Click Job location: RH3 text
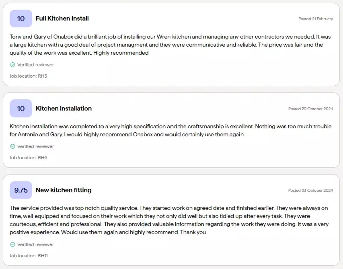Screen dimensions: 343x269 [x=28, y=76]
